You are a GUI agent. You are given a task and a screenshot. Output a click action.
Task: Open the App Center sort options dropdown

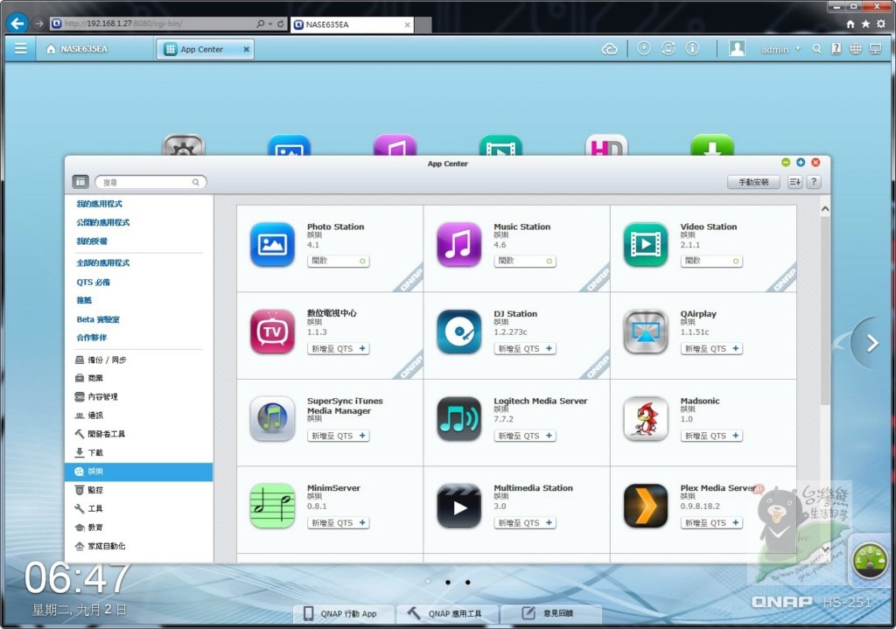[x=794, y=182]
